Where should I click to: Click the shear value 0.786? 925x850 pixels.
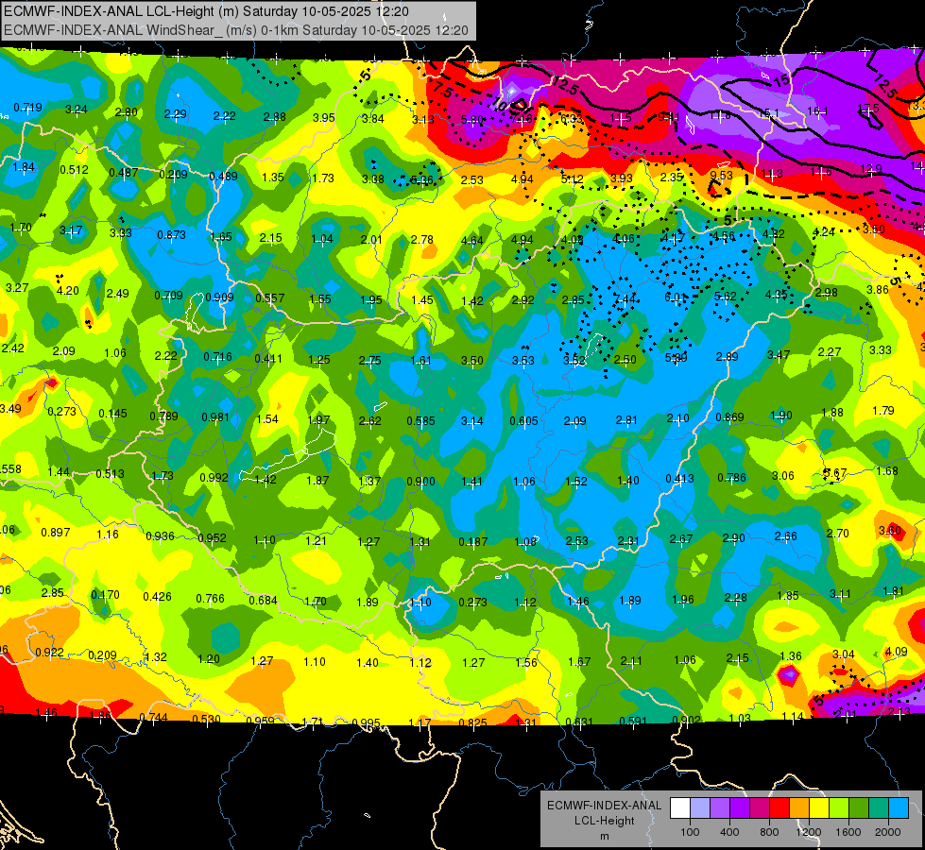coord(731,477)
